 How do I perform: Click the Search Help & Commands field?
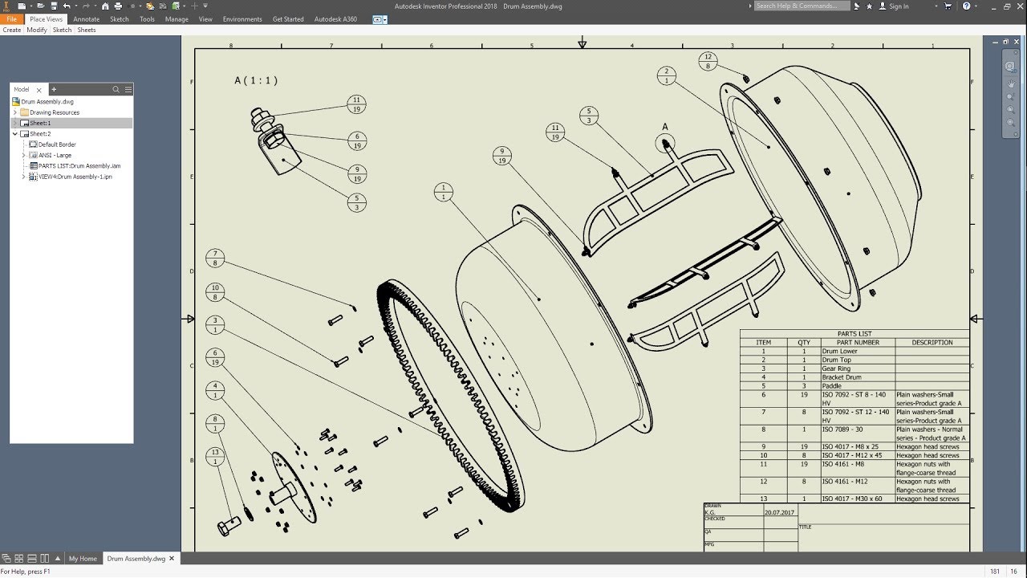click(x=800, y=6)
